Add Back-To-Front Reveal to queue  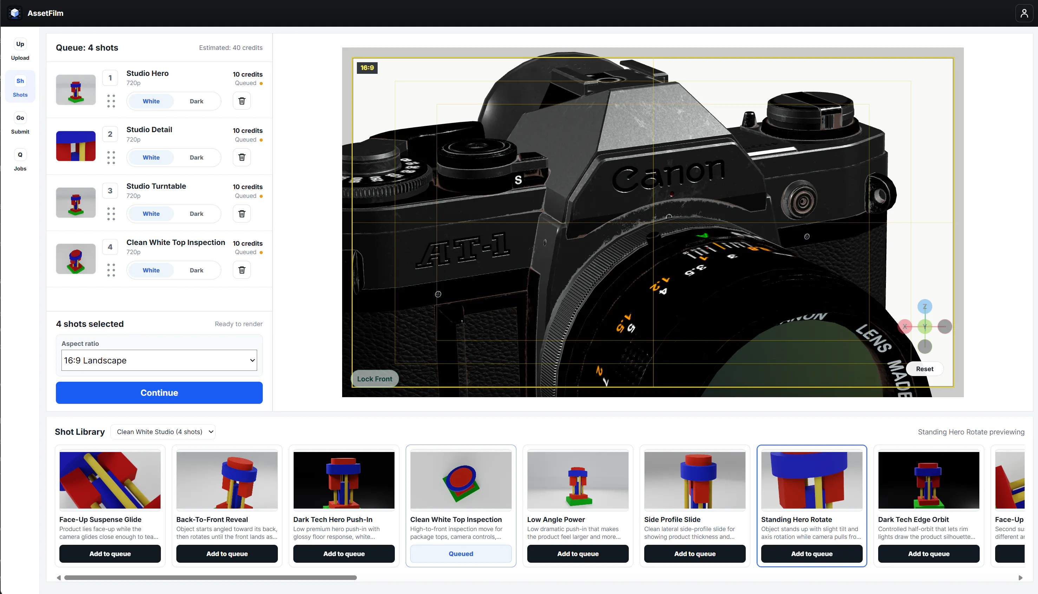coord(227,554)
